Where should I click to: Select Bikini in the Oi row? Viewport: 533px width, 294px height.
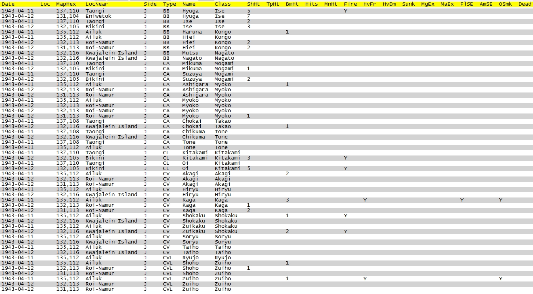click(95, 168)
